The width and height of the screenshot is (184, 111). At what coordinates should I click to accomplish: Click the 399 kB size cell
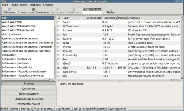point(122,68)
